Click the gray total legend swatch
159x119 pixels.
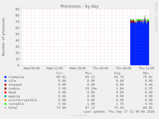5,108
